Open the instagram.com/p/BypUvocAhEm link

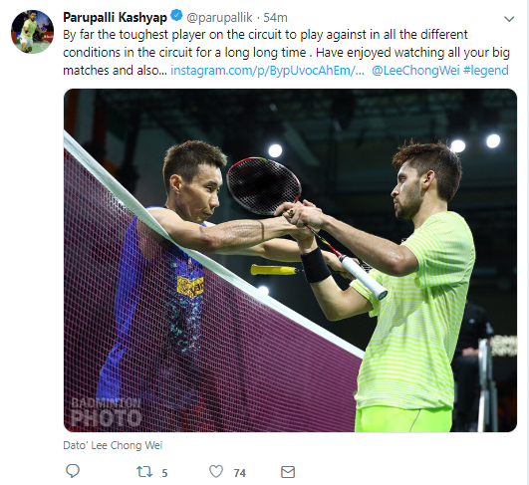(x=268, y=70)
